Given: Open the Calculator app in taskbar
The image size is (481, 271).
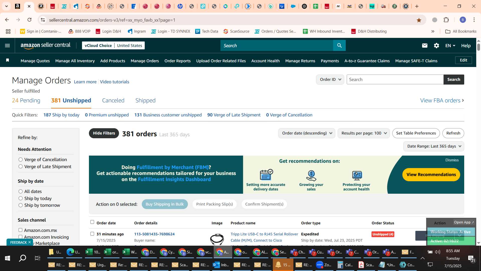Looking at the screenshot, I should pyautogui.click(x=345, y=265).
